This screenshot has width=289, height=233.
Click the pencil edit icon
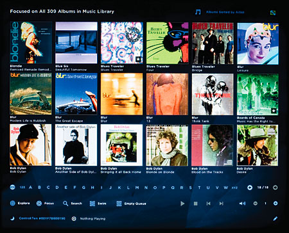(x=276, y=218)
